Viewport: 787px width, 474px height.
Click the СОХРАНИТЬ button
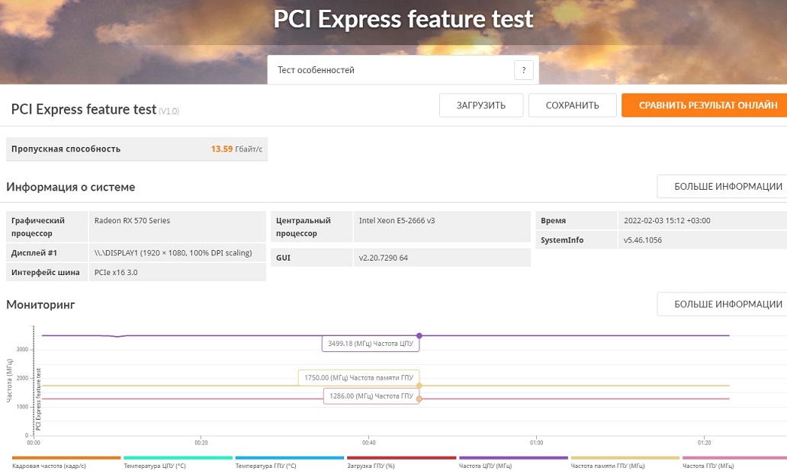click(572, 105)
